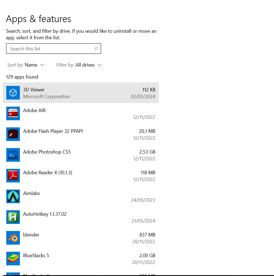This screenshot has height=276, width=274.
Task: Click the 2,00 GB size value
Action: click(147, 256)
